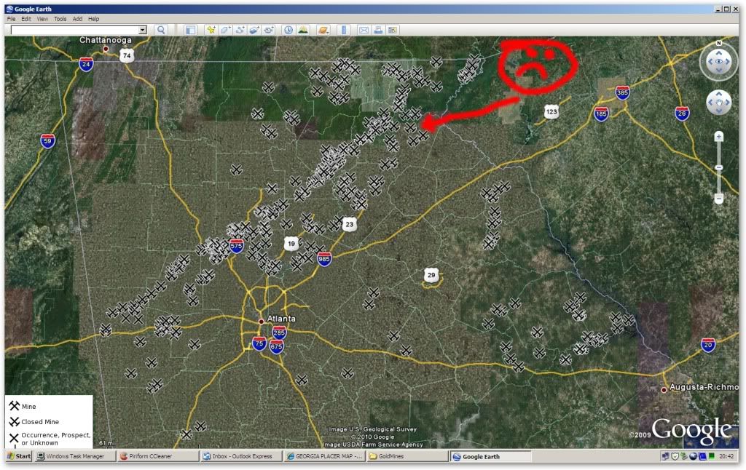Open the Tools menu
Screen dimensions: 746x470
pyautogui.click(x=60, y=19)
